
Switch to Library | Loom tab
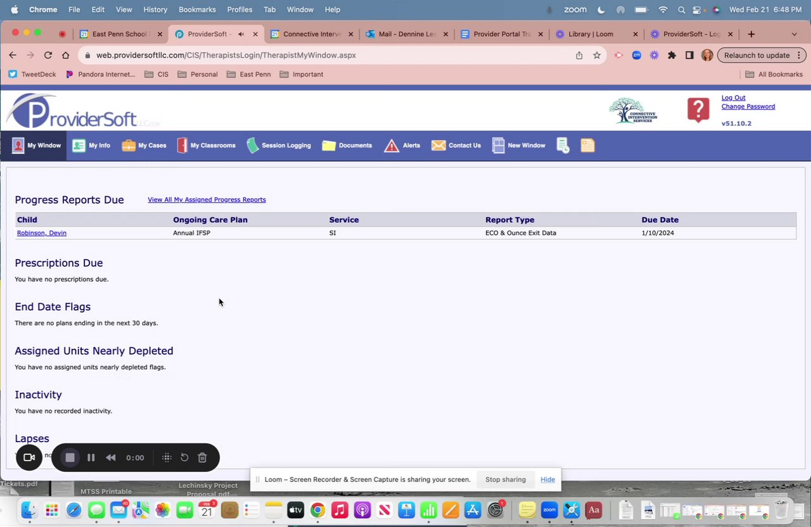596,34
